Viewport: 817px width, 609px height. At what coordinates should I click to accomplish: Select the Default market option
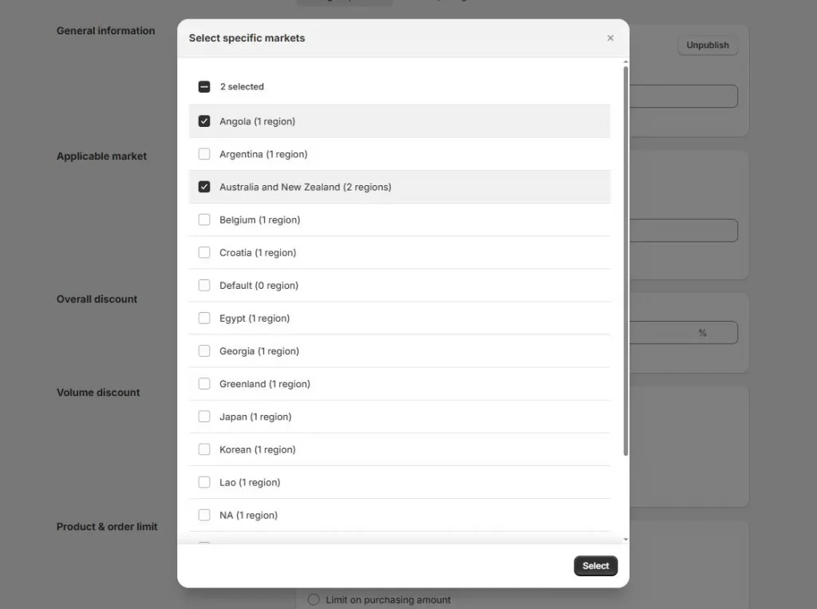coord(204,284)
